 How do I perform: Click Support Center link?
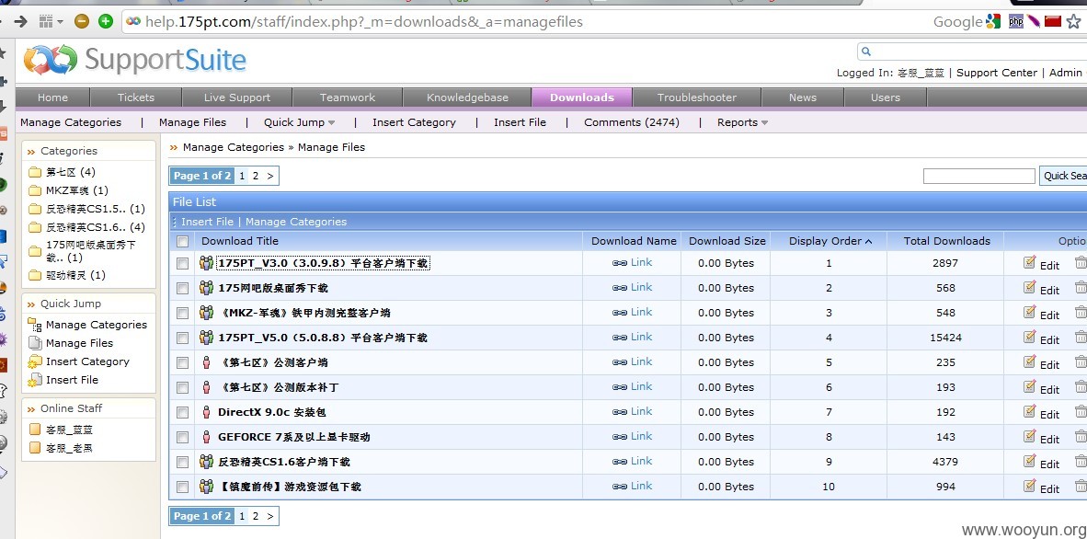click(997, 73)
